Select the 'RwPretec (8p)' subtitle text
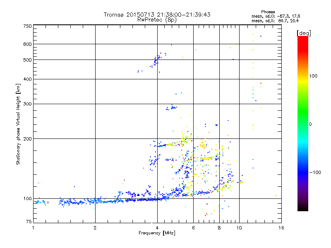Screen dimensions: 331x248 tap(157, 20)
